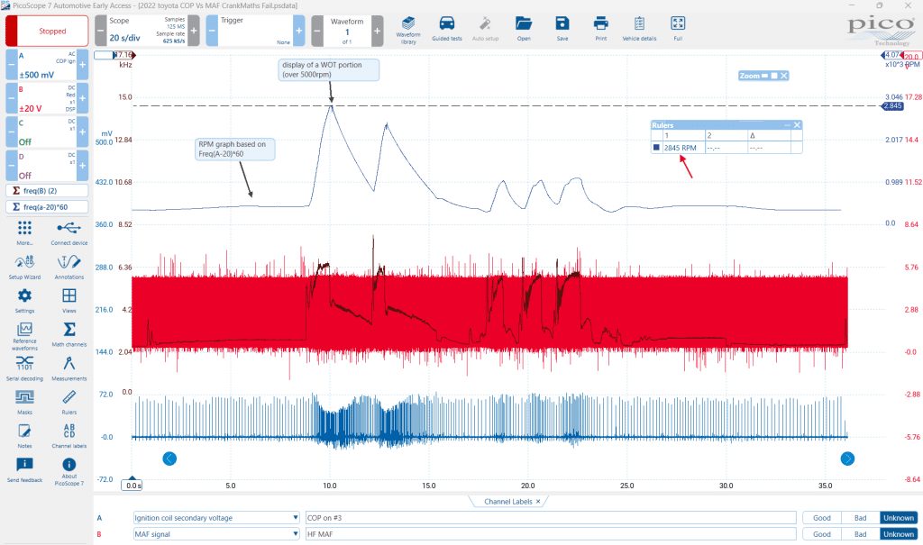Mark channel A waveform as Good
Screen dimensions: 923x545
[822, 518]
